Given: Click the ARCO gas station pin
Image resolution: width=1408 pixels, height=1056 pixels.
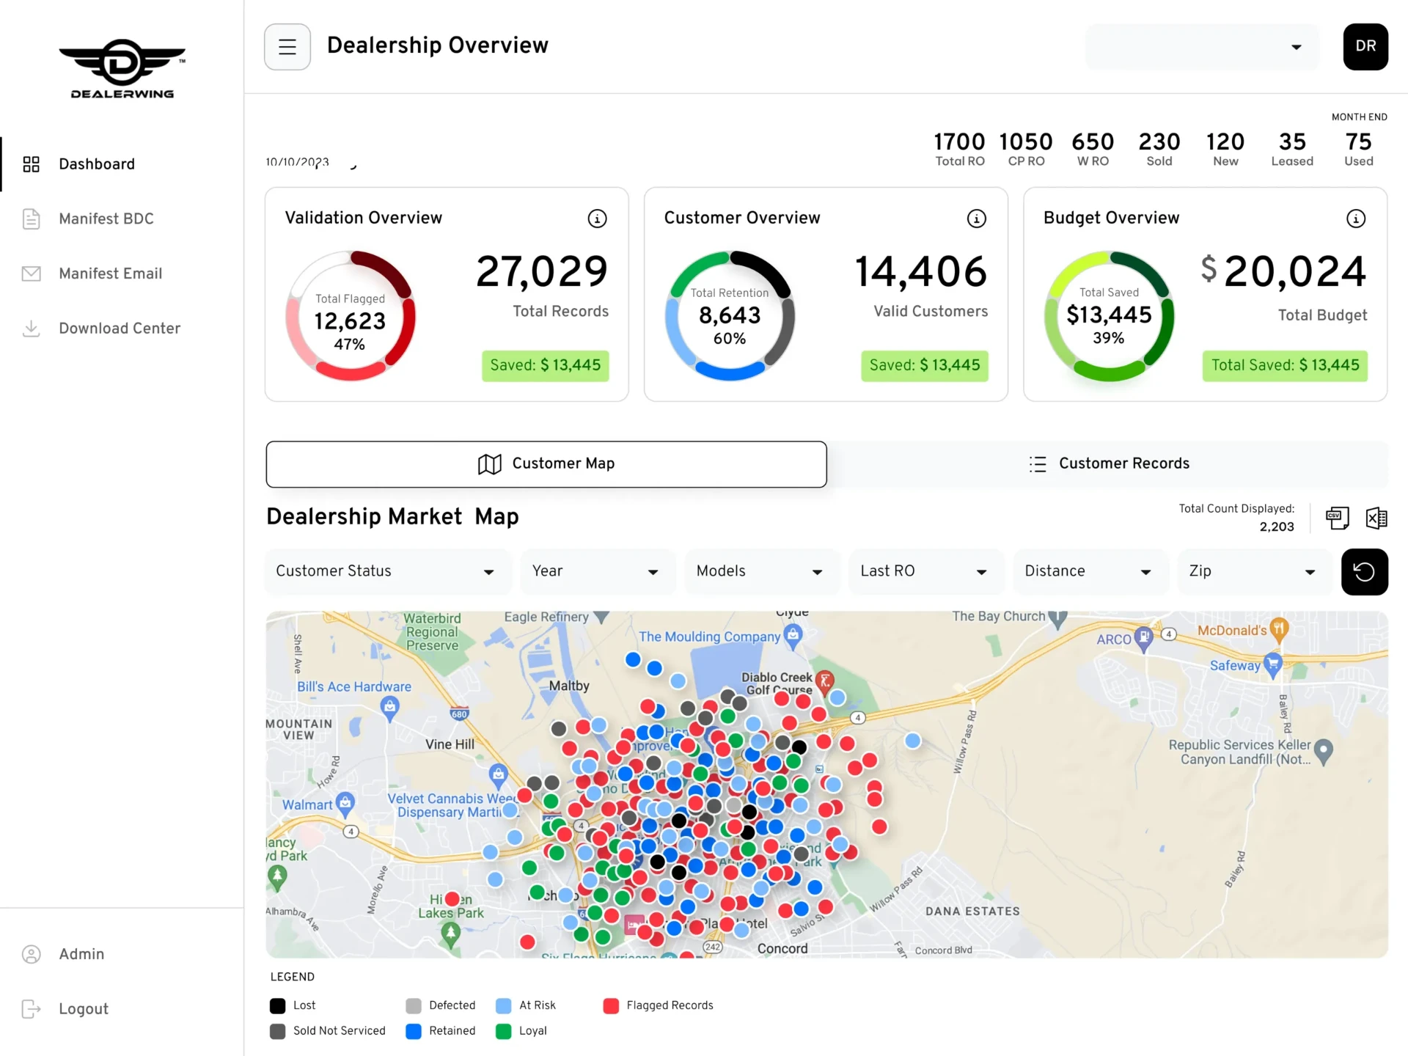Looking at the screenshot, I should click(x=1143, y=639).
